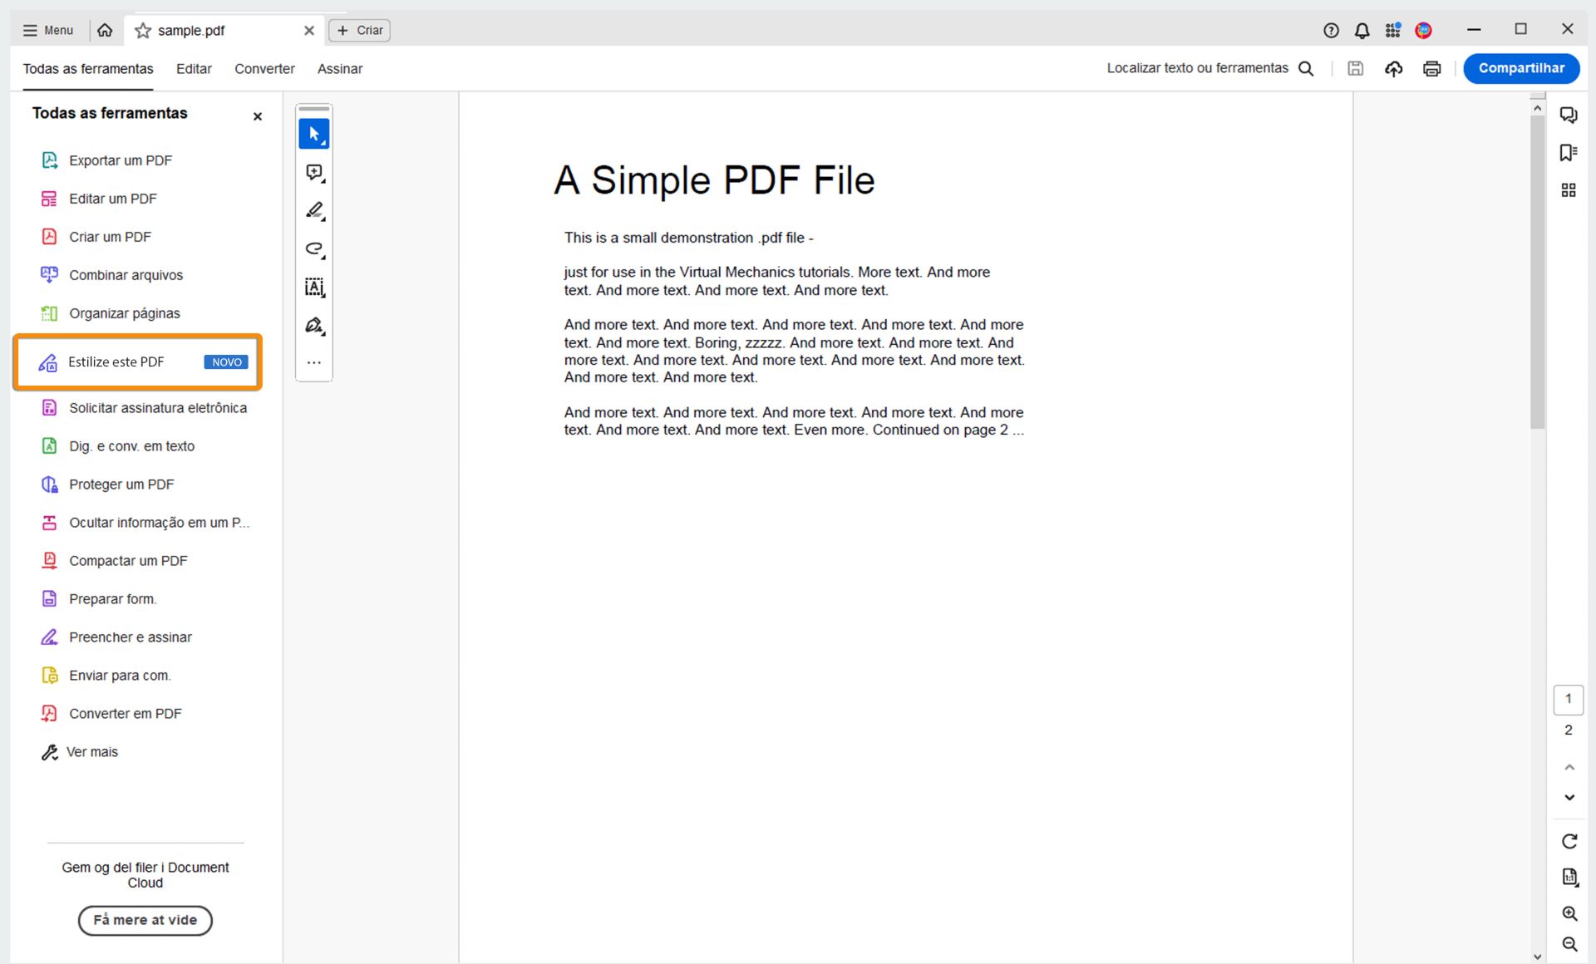Choose the freehand draw lasso tool
This screenshot has height=964, width=1596.
[314, 248]
